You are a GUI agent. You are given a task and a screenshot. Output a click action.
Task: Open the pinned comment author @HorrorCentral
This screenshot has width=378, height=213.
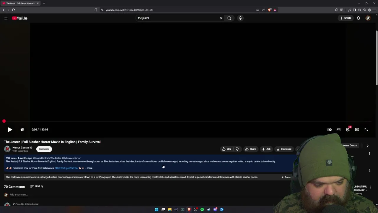click(x=31, y=204)
